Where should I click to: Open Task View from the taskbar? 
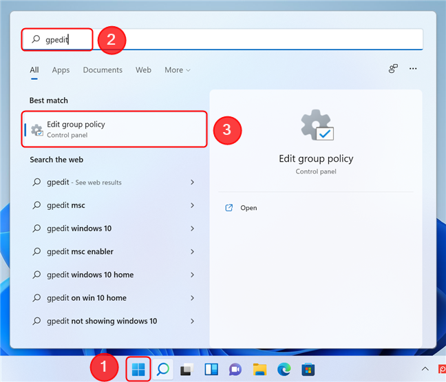(x=187, y=369)
